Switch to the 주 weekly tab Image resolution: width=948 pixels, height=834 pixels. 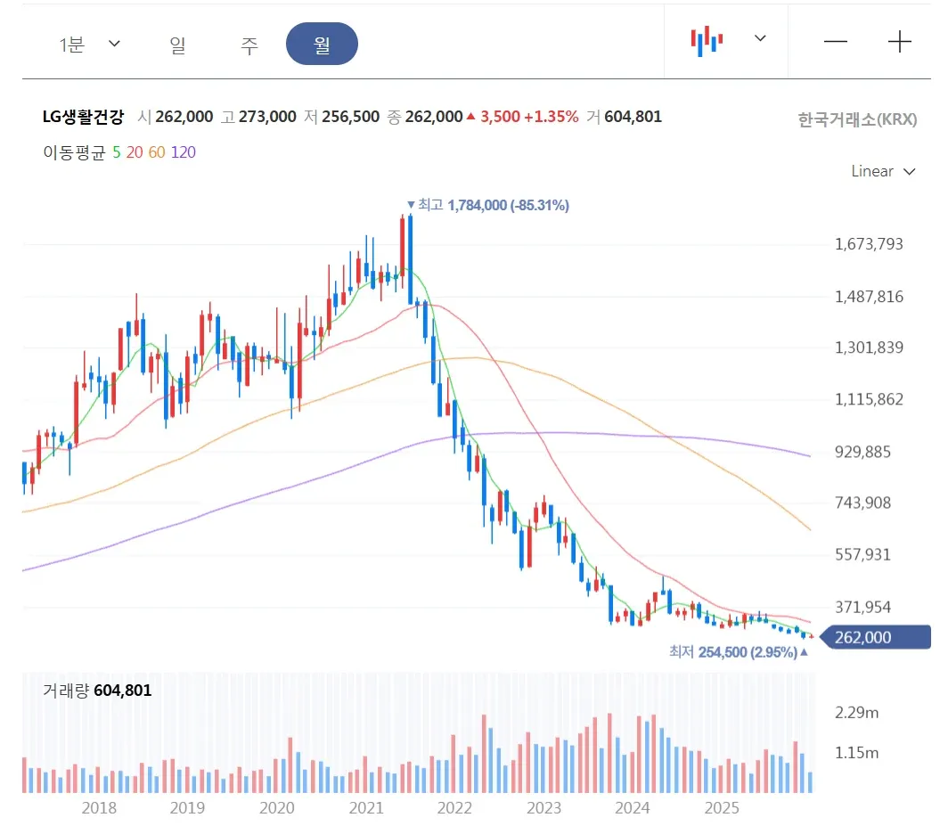coord(249,43)
